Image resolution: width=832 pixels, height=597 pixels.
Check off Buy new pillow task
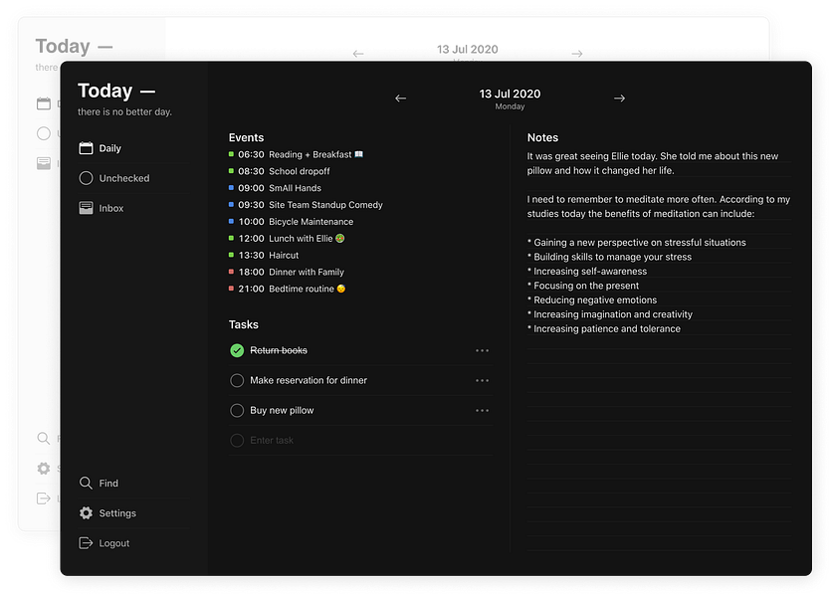[x=237, y=410]
